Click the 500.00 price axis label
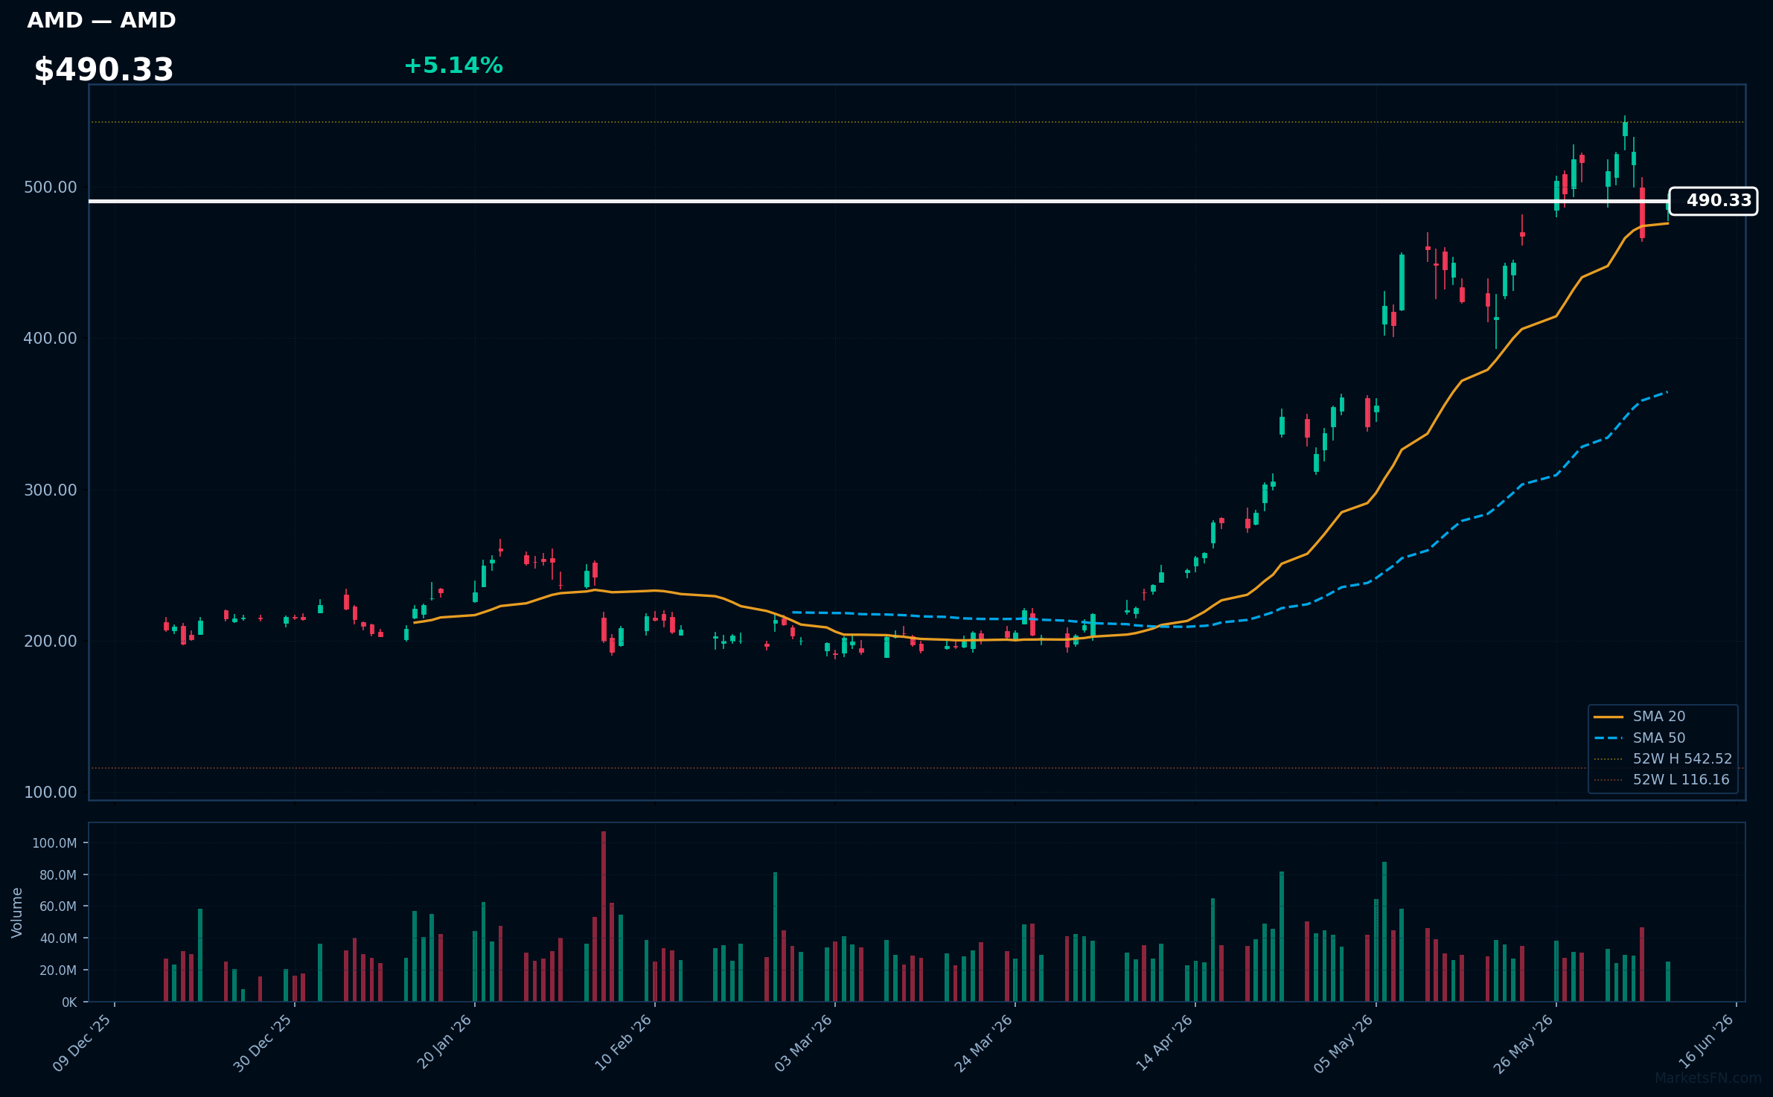Viewport: 1773px width, 1097px height. (51, 188)
